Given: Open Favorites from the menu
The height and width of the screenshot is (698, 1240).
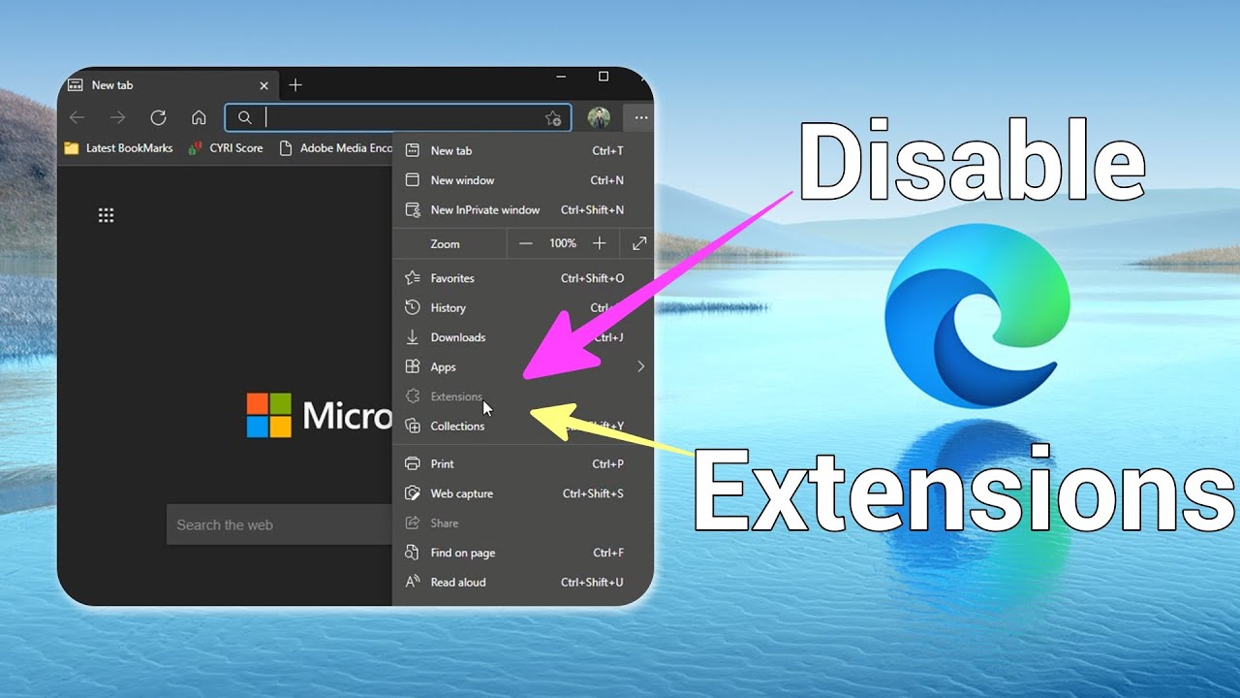Looking at the screenshot, I should click(x=523, y=278).
